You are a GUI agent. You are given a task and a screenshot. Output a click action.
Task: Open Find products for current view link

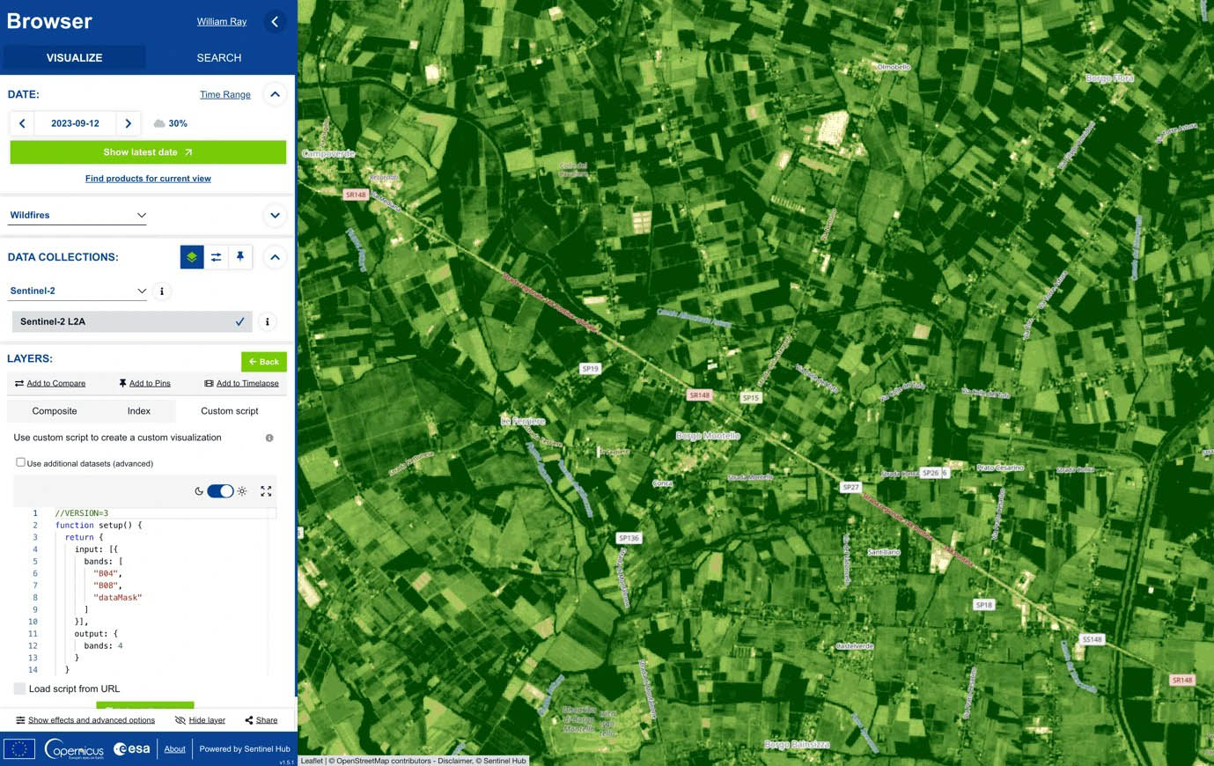click(x=148, y=179)
